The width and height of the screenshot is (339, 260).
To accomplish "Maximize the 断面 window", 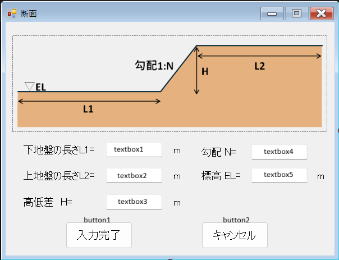I will pos(296,13).
